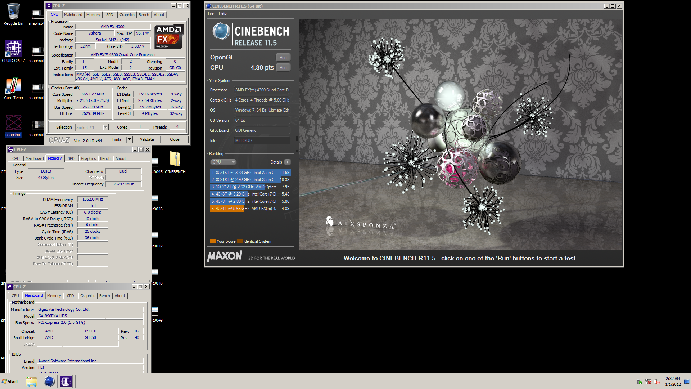691x389 pixels.
Task: Select the Model field GA-890FXA-UD5
Action: click(x=71, y=316)
